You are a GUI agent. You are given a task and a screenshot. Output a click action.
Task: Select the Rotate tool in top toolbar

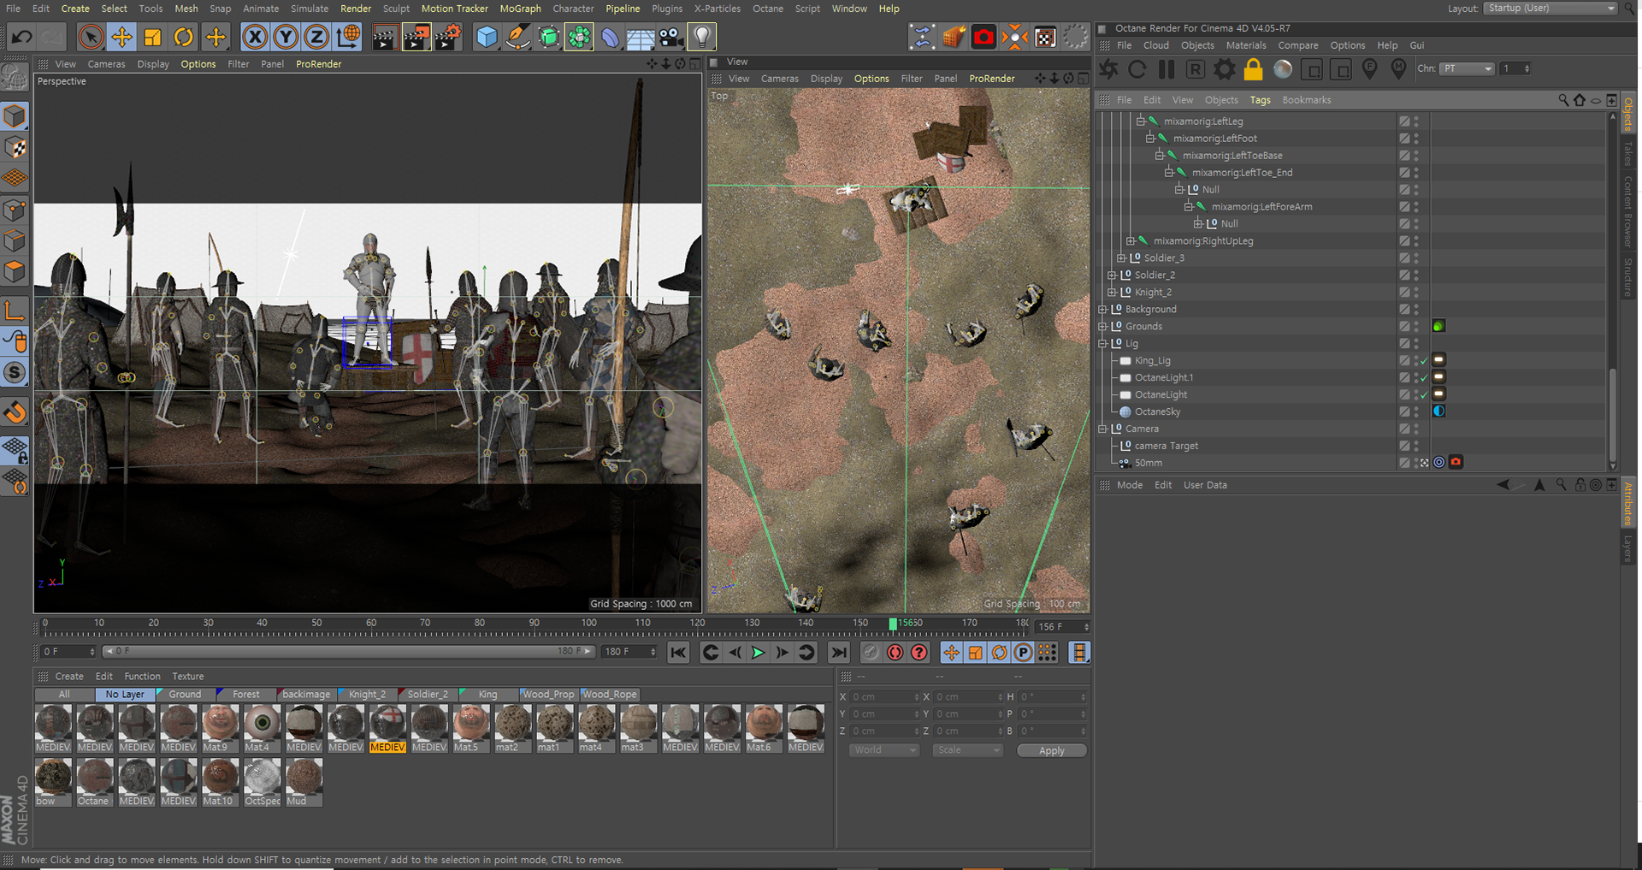184,37
